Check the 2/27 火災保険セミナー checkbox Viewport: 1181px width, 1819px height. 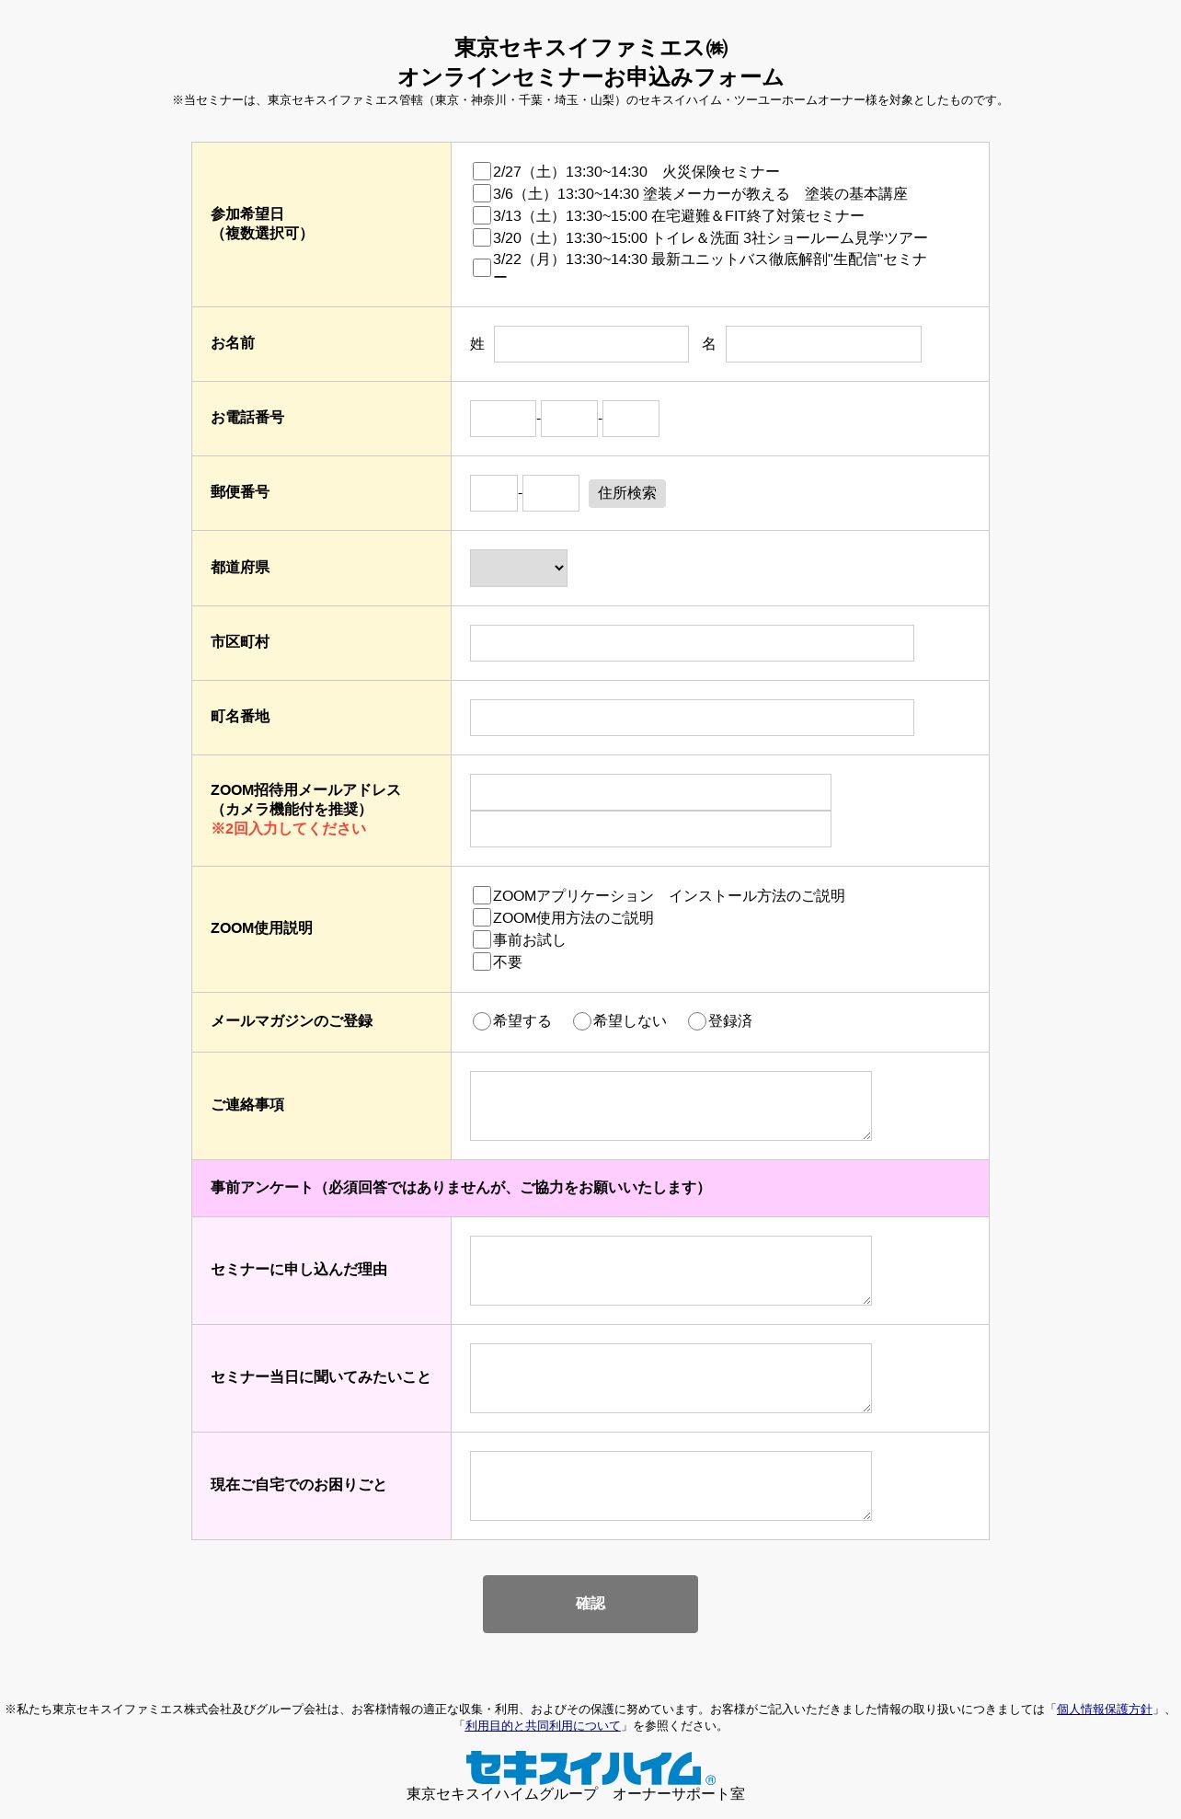(x=482, y=171)
